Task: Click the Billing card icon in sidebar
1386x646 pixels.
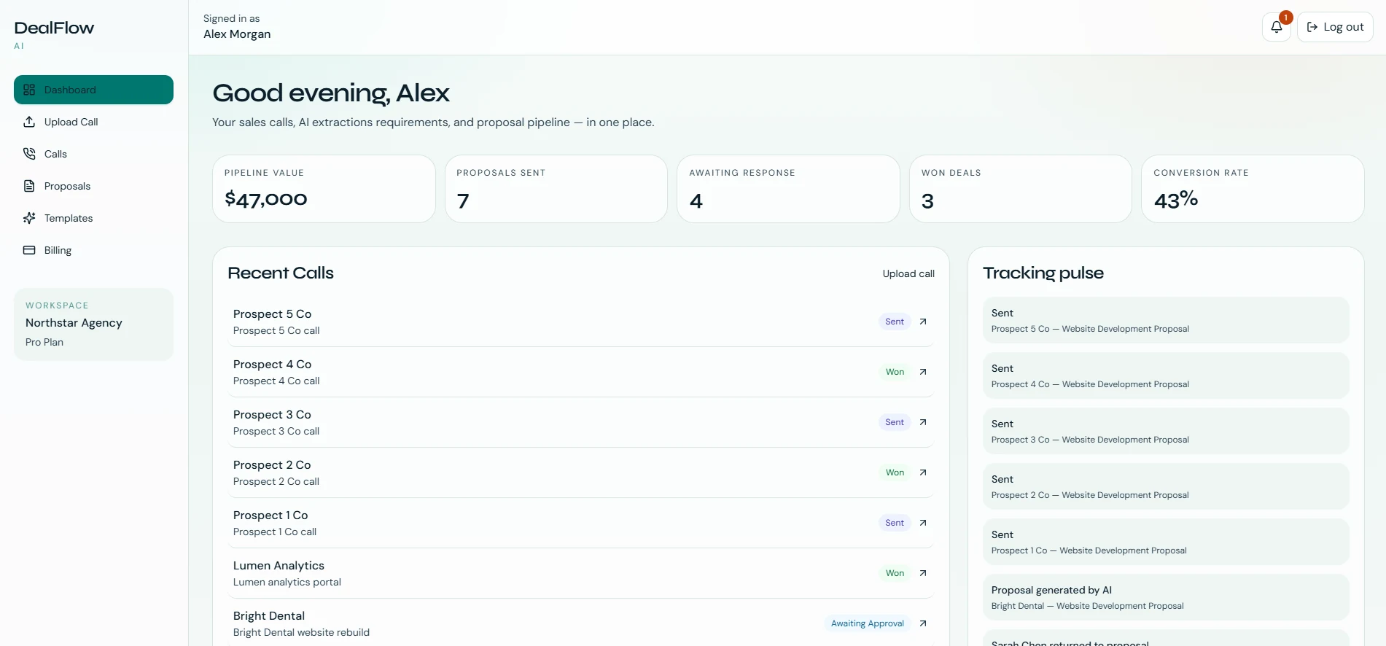Action: [29, 250]
